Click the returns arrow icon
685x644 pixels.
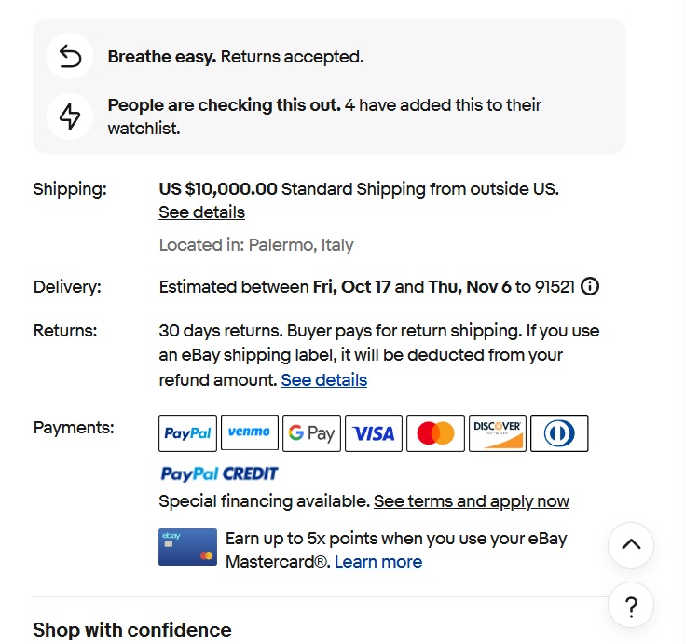click(x=70, y=57)
